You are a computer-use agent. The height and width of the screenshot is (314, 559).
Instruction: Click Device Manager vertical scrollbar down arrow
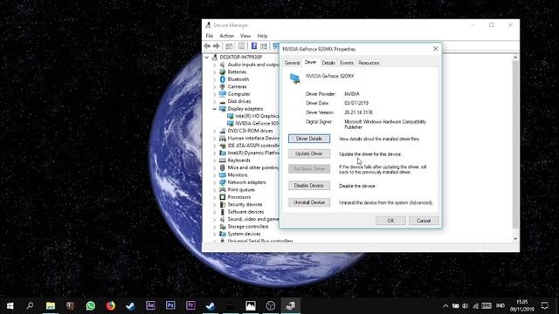click(515, 238)
